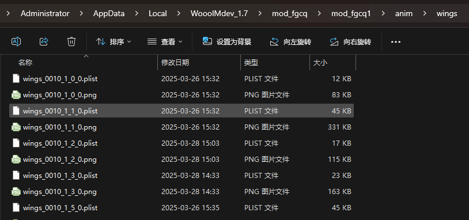Go to Administrator in breadcrumb path
Image resolution: width=469 pixels, height=220 pixels.
(x=45, y=13)
